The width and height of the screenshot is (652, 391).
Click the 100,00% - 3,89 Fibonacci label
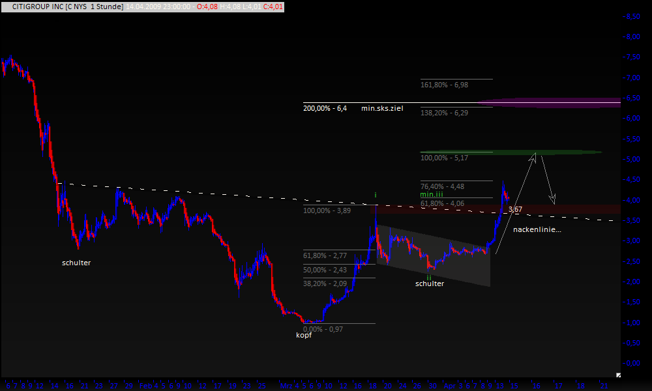(x=327, y=210)
